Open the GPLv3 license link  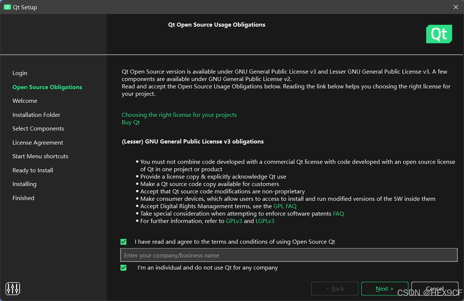coord(234,221)
